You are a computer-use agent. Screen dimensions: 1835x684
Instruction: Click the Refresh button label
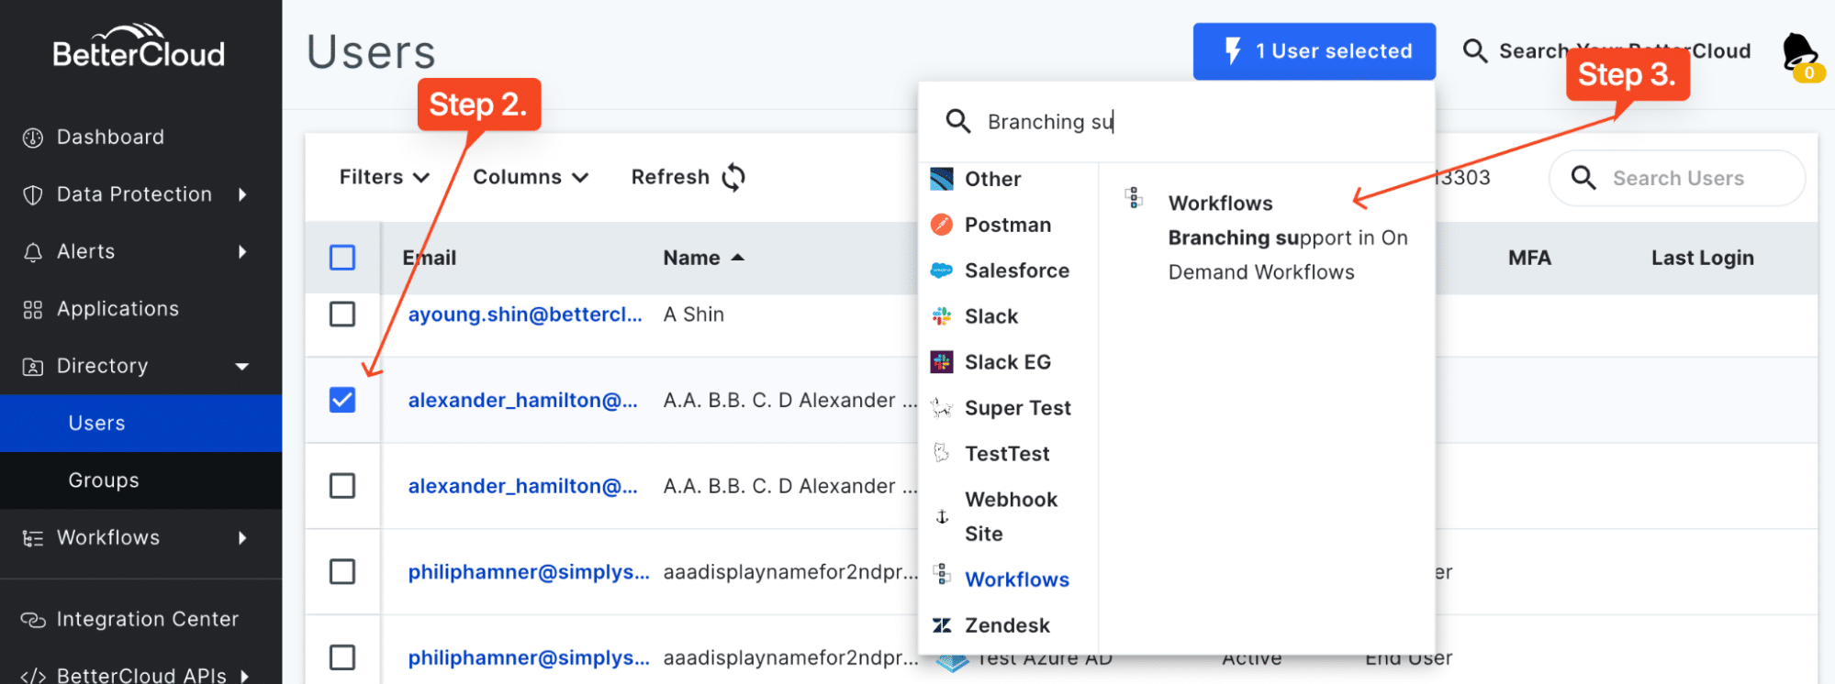pyautogui.click(x=670, y=177)
